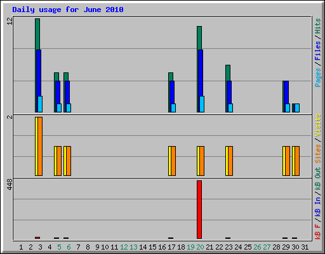Click the 'Files' legend label
Screen dimensions: 325x254
(x=317, y=51)
